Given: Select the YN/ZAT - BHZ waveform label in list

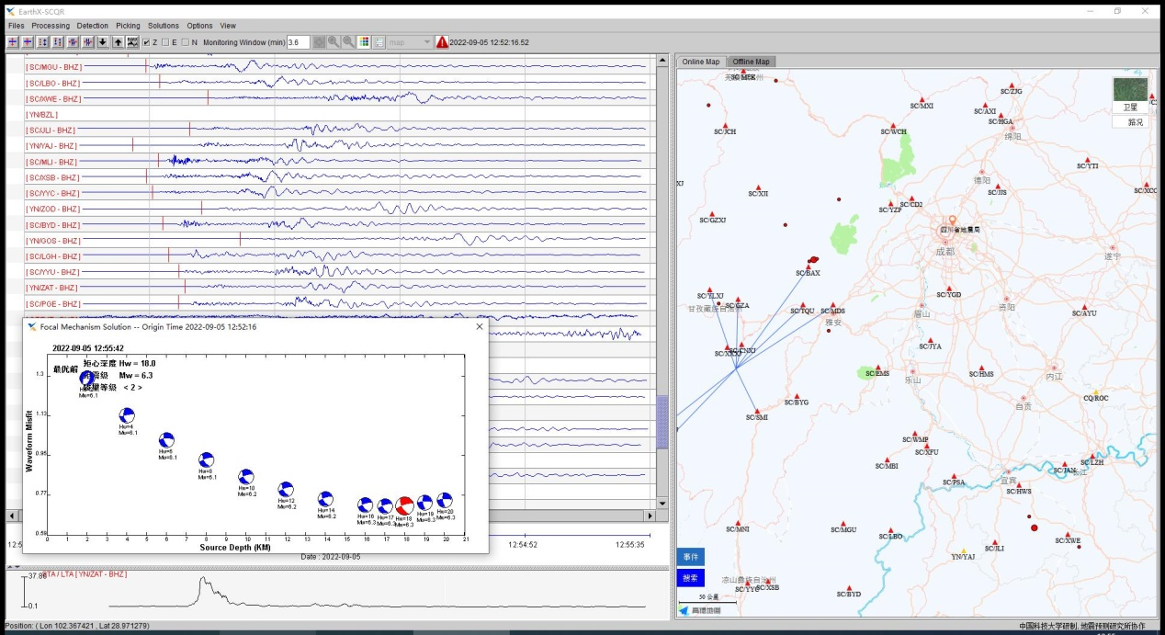Looking at the screenshot, I should [x=52, y=288].
